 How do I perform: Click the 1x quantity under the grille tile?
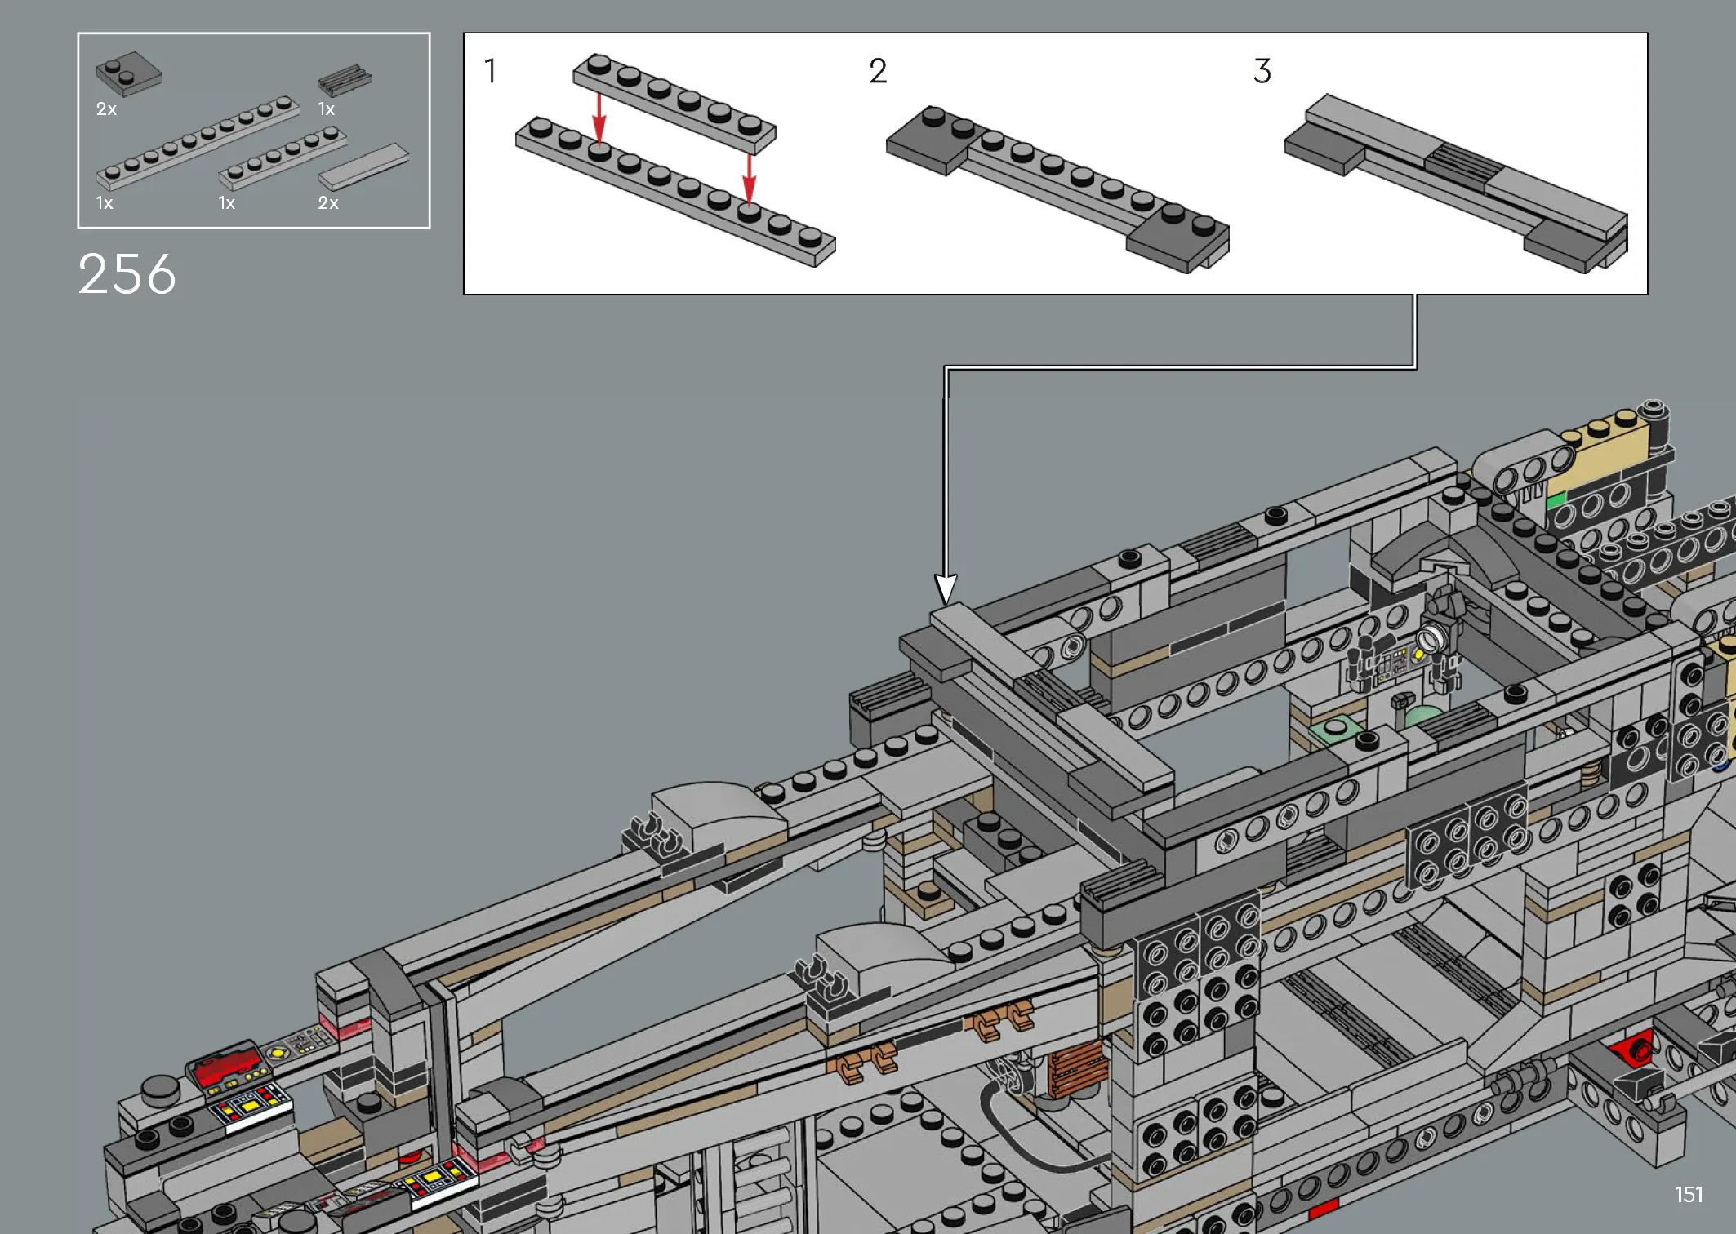(326, 109)
